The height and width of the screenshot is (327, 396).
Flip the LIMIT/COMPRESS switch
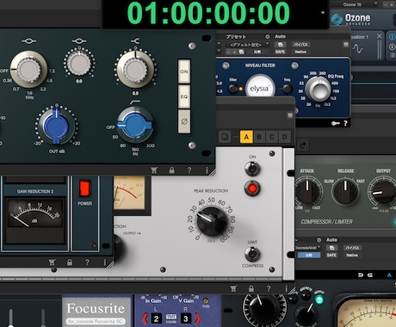pyautogui.click(x=252, y=254)
